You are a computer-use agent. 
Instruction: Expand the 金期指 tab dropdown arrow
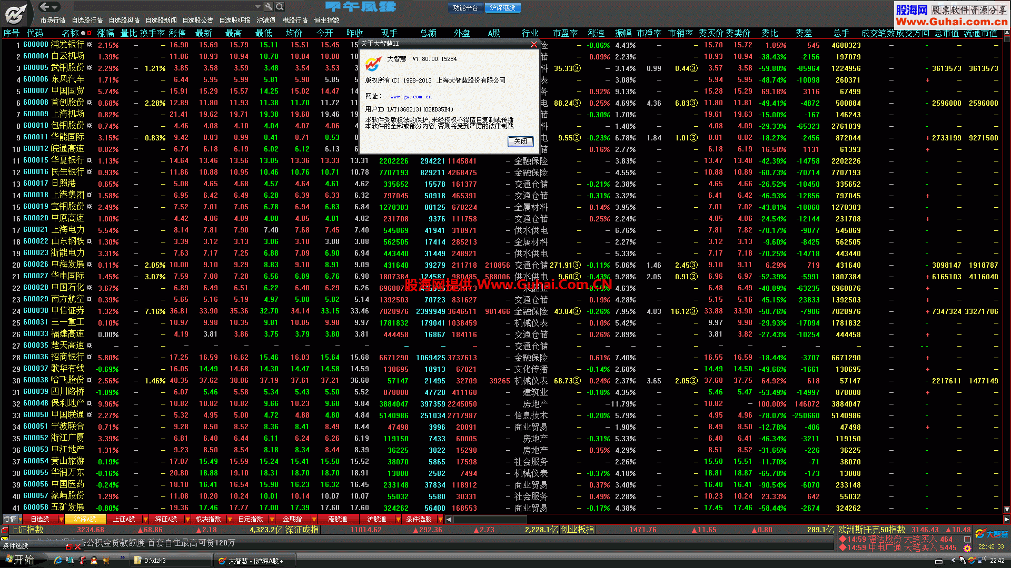[x=314, y=520]
